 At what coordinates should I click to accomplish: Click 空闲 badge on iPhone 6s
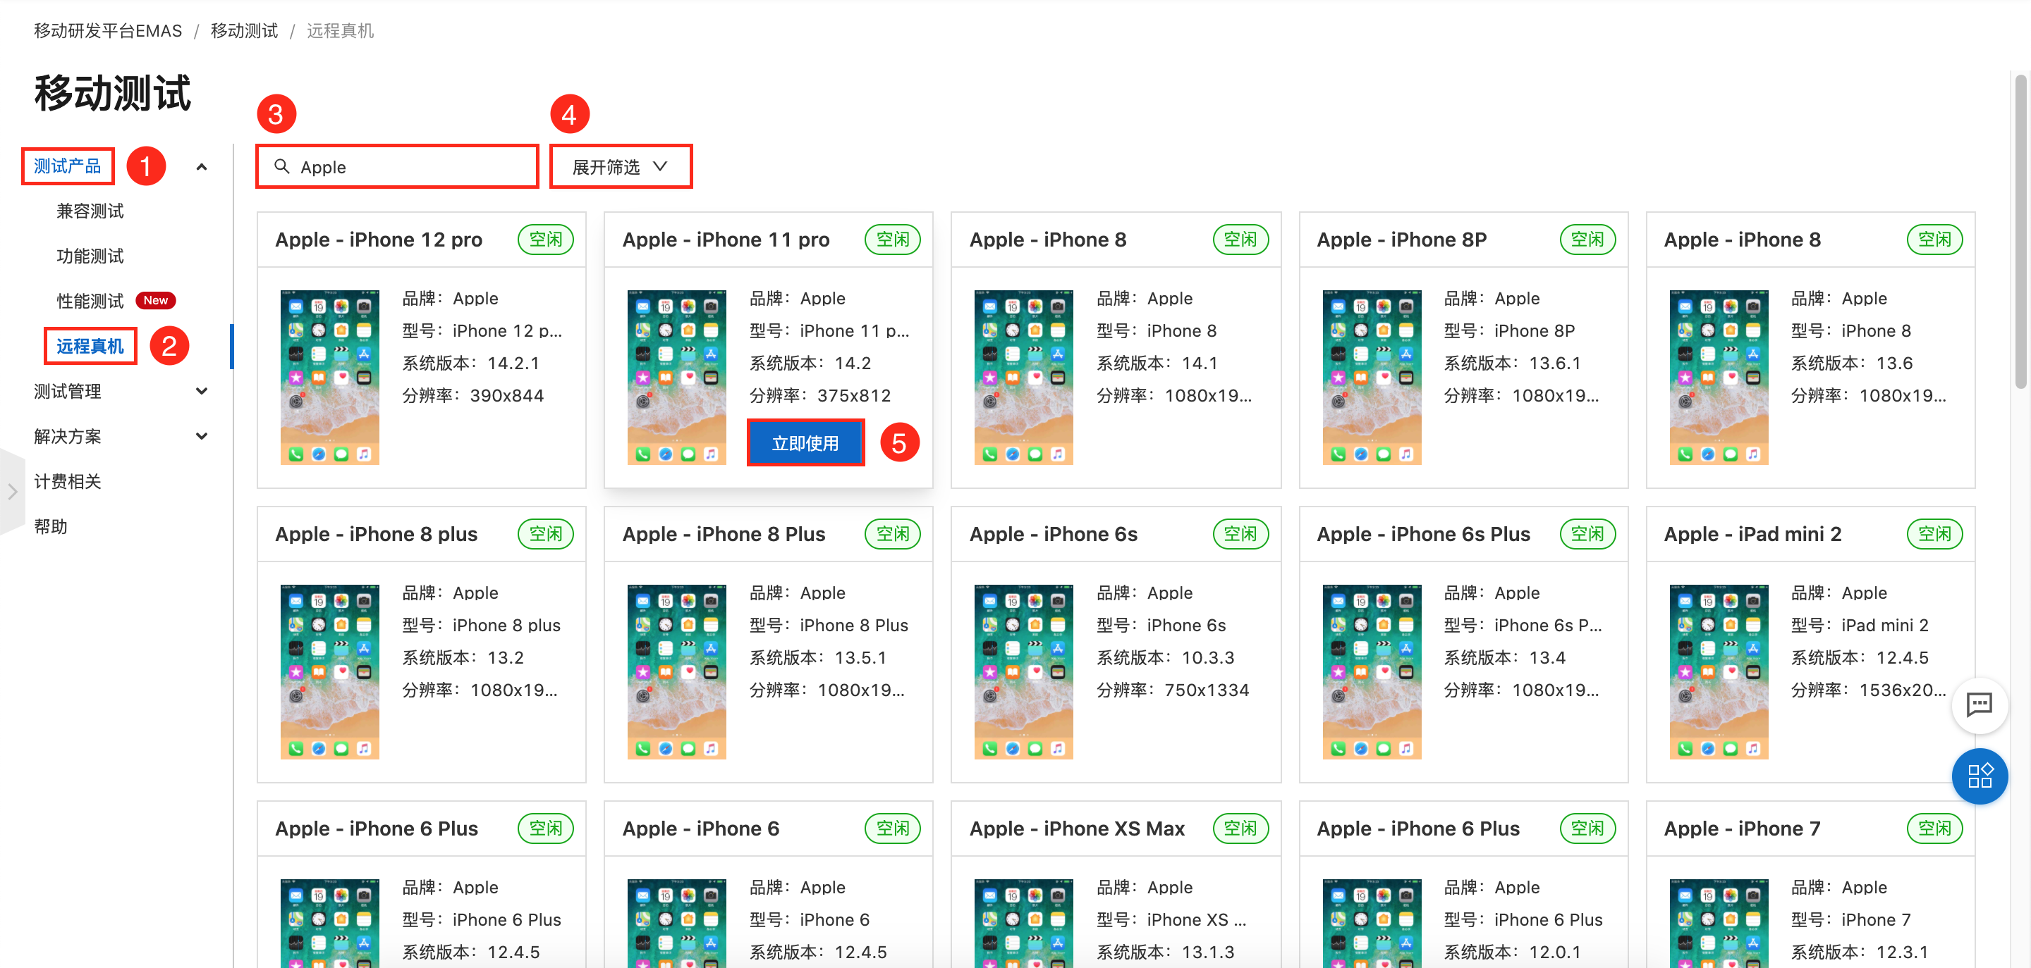(1240, 534)
